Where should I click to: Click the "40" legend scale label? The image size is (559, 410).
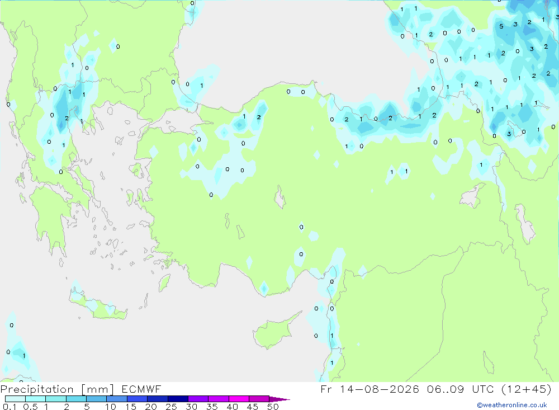[x=233, y=407]
